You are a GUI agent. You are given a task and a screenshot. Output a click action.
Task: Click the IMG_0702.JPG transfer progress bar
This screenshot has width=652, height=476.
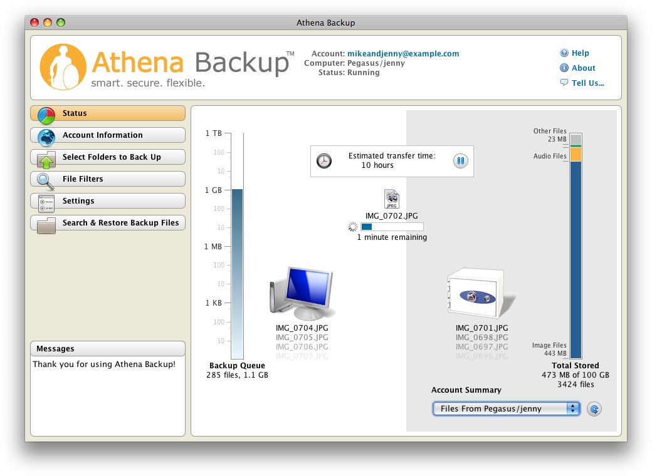[392, 227]
